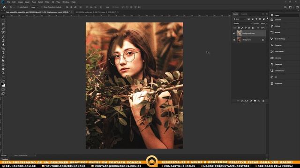This screenshot has height=168, width=300.
Task: Click the background color swatch
Action: click(x=4, y=86)
